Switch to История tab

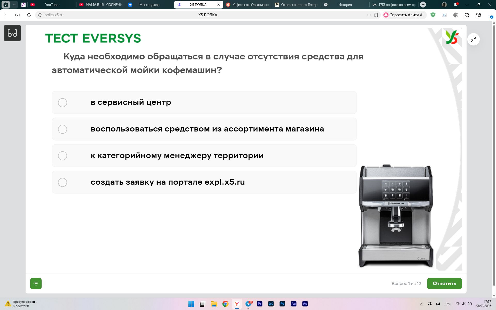click(x=345, y=5)
